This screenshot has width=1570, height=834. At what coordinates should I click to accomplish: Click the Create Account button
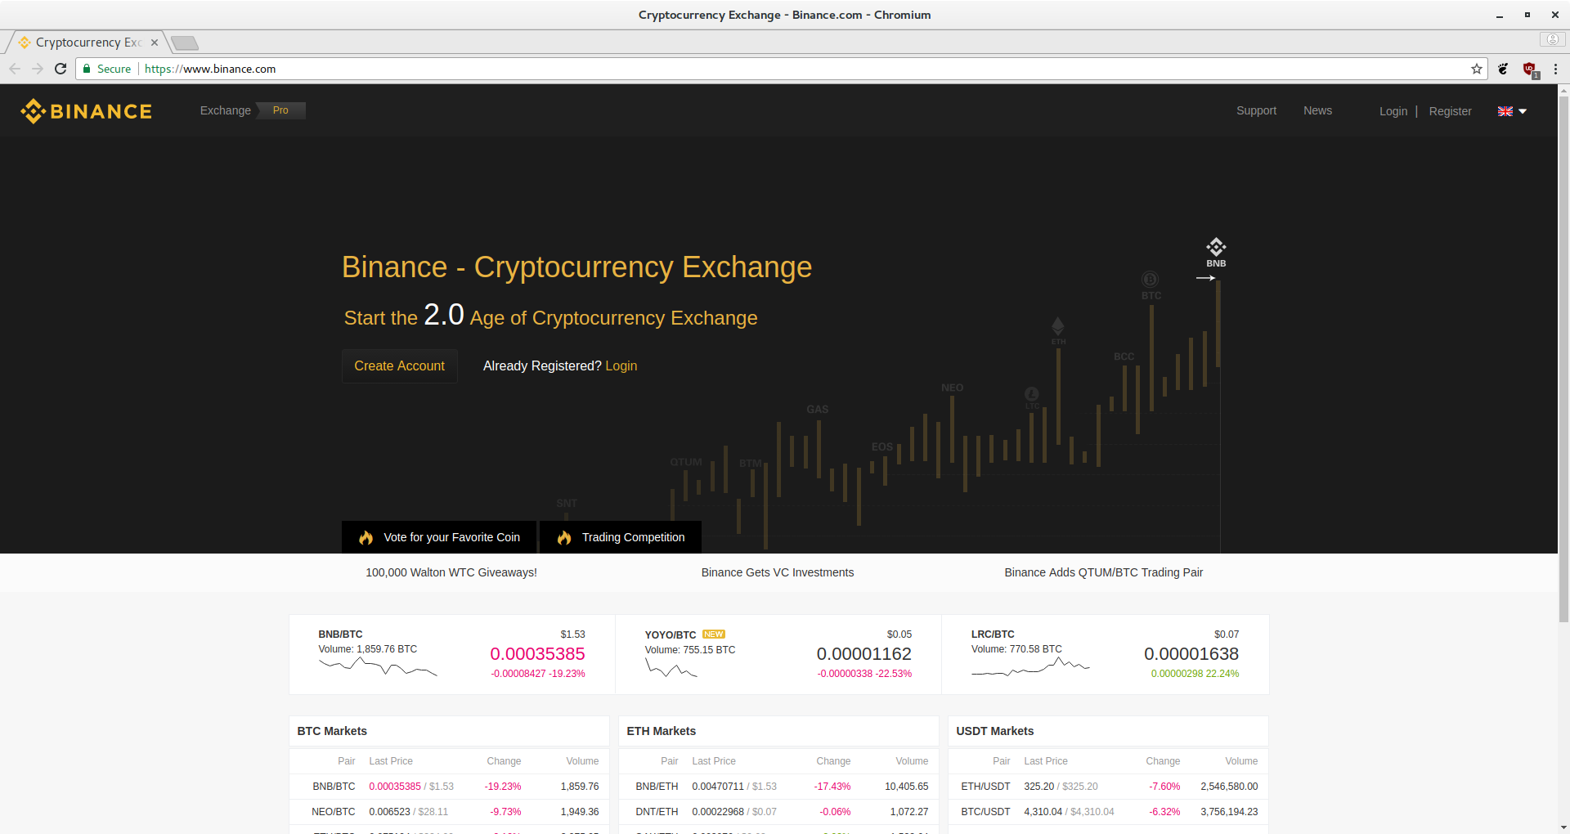[399, 365]
